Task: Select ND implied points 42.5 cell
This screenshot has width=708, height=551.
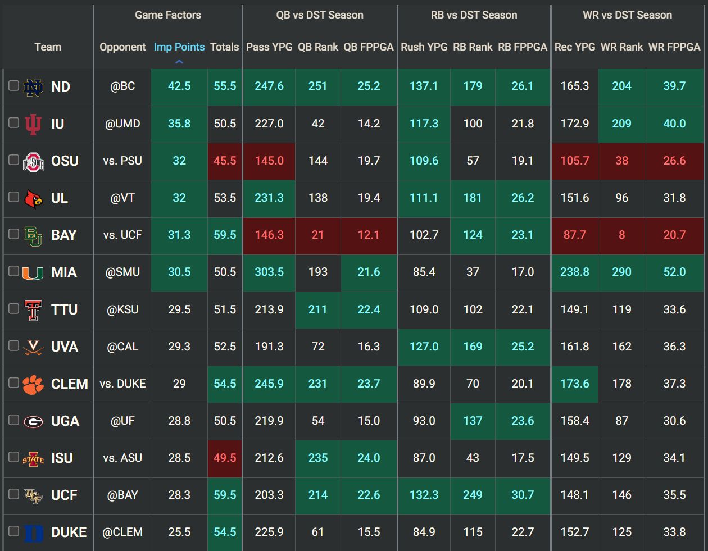Action: click(179, 87)
